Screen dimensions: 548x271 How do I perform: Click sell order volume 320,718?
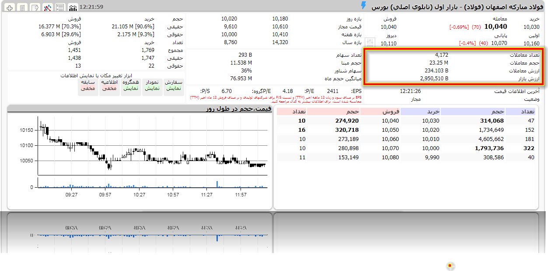click(347, 130)
